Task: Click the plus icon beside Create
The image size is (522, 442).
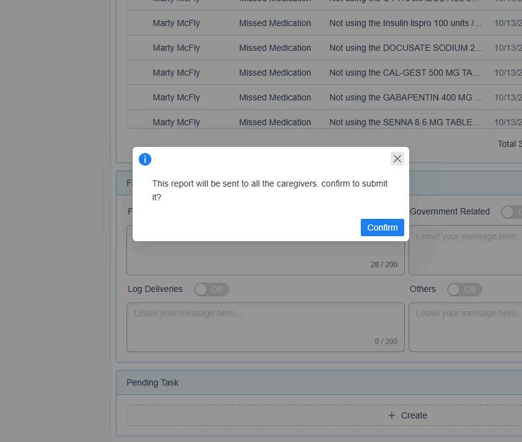Action: 392,415
